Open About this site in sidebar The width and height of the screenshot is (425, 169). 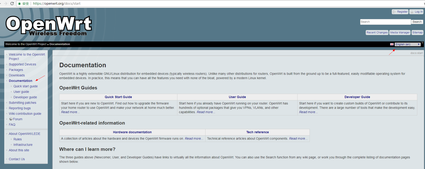tap(19, 150)
